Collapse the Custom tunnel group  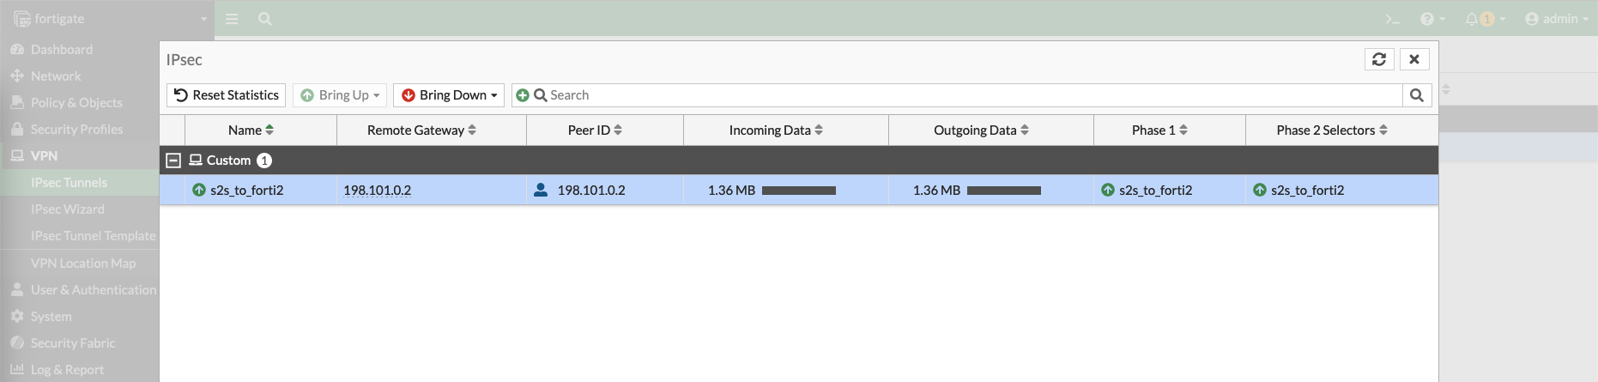pyautogui.click(x=173, y=161)
